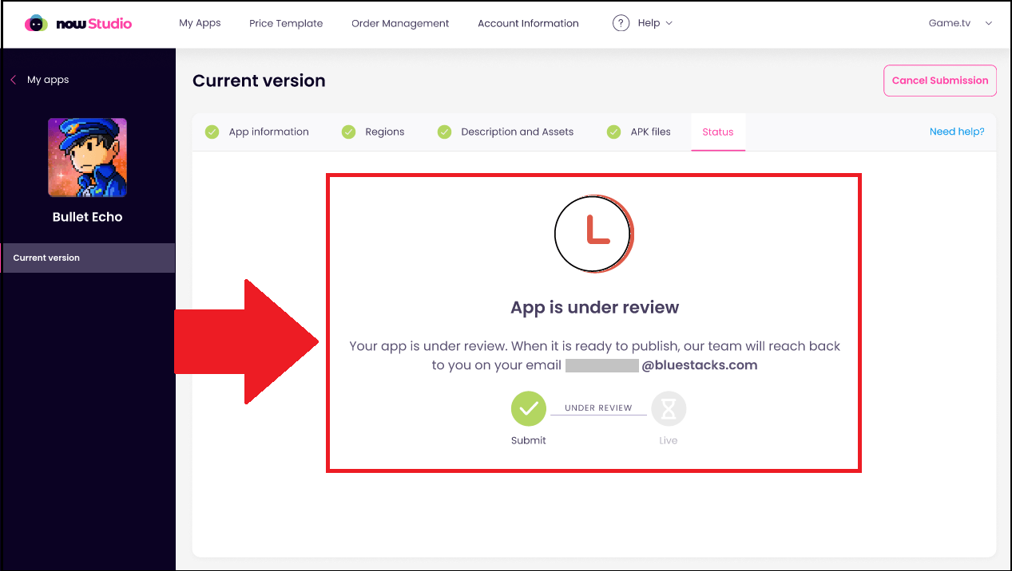Screen dimensions: 1012x571
Task: Click the Bullet Echo app thumbnail
Action: [87, 157]
